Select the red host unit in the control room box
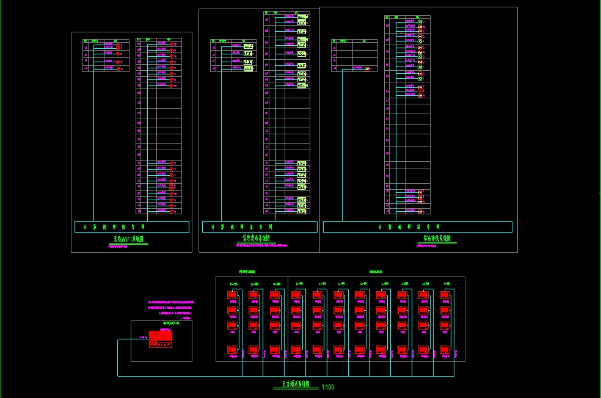Viewport: 601px width, 398px height. (x=164, y=336)
